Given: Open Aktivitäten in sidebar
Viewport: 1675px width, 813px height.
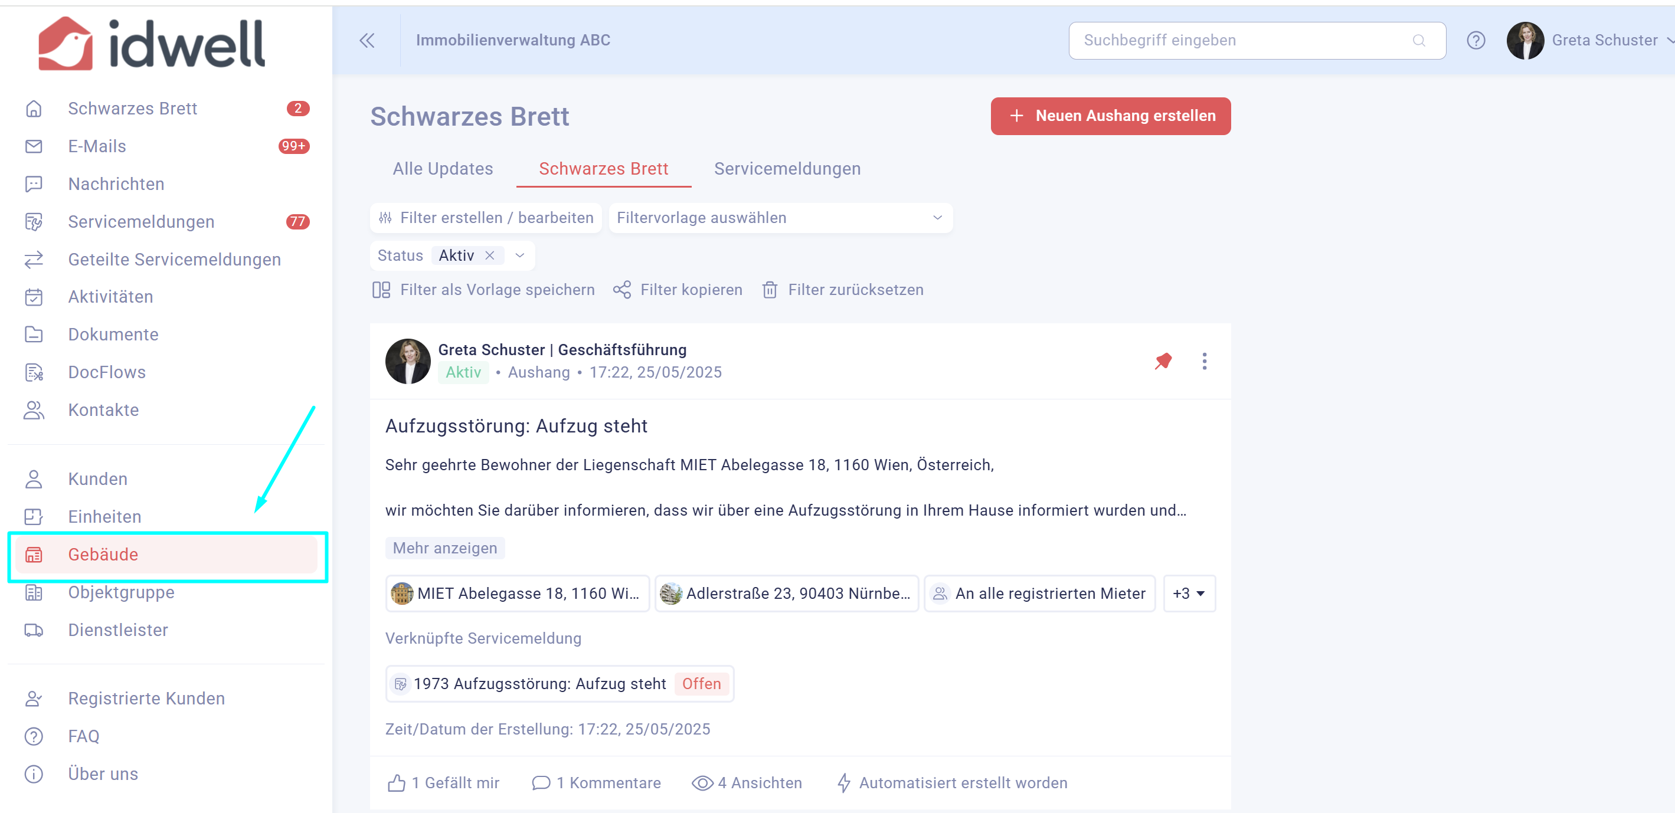Looking at the screenshot, I should 110,297.
